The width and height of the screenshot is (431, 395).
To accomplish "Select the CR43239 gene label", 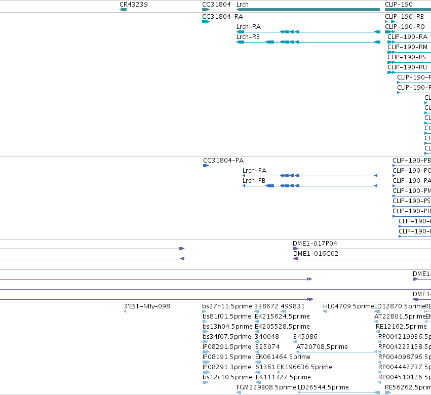I will tap(134, 5).
